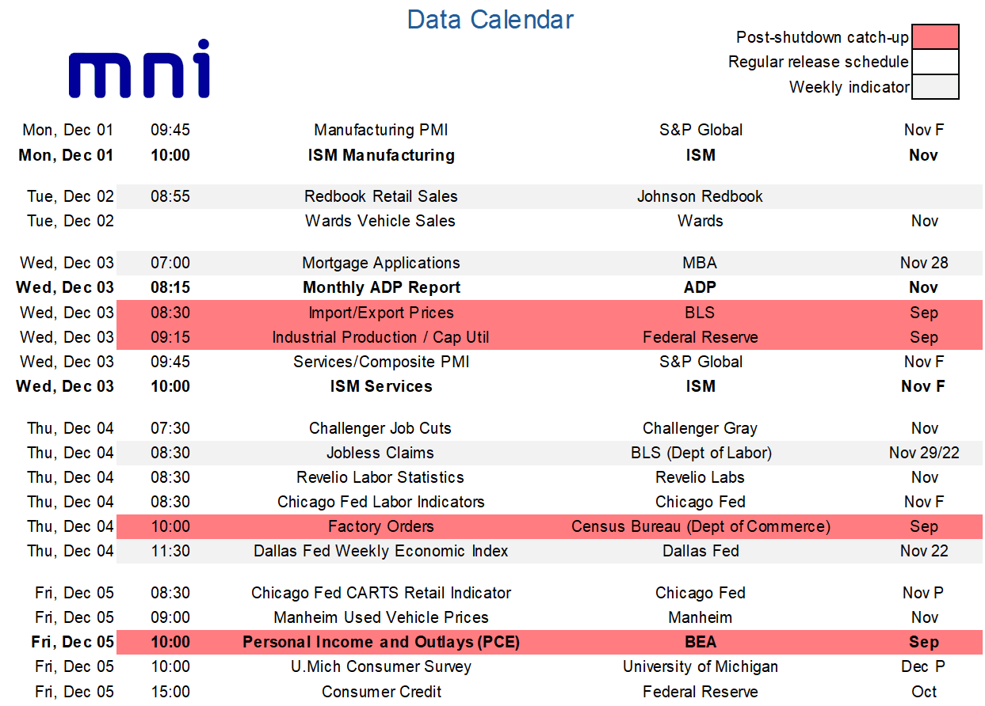Click the 11:30 time cell
The height and width of the screenshot is (706, 985).
tap(170, 551)
